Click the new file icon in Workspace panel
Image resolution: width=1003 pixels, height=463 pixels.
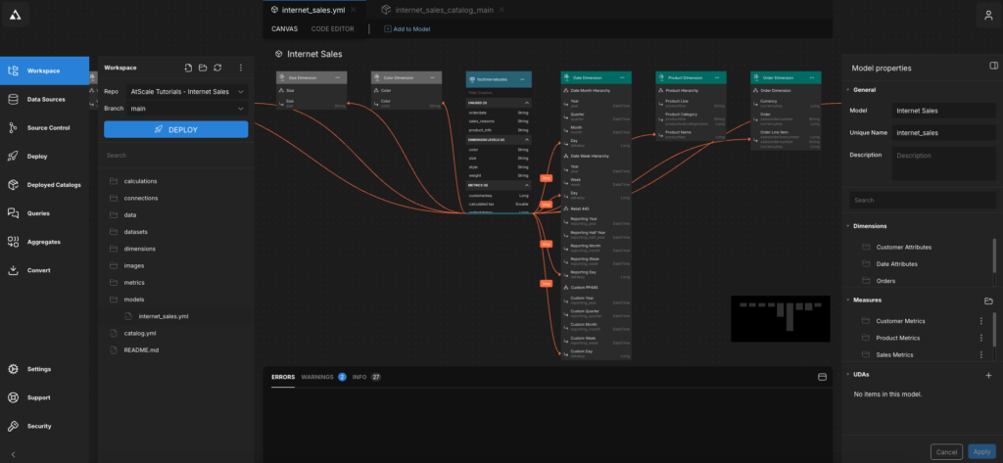point(187,68)
